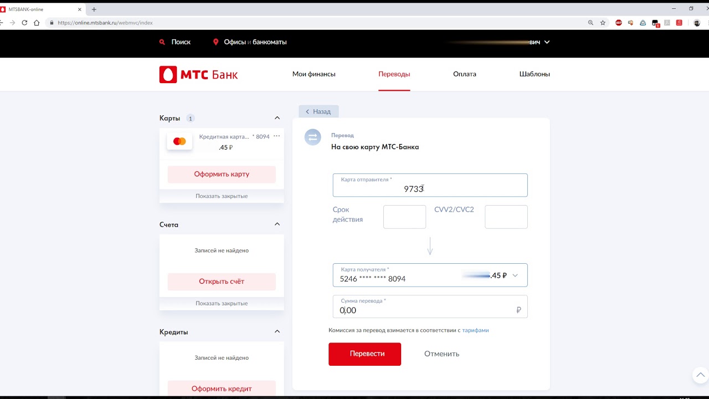
Task: Click the Оформить карту button
Action: (x=222, y=174)
